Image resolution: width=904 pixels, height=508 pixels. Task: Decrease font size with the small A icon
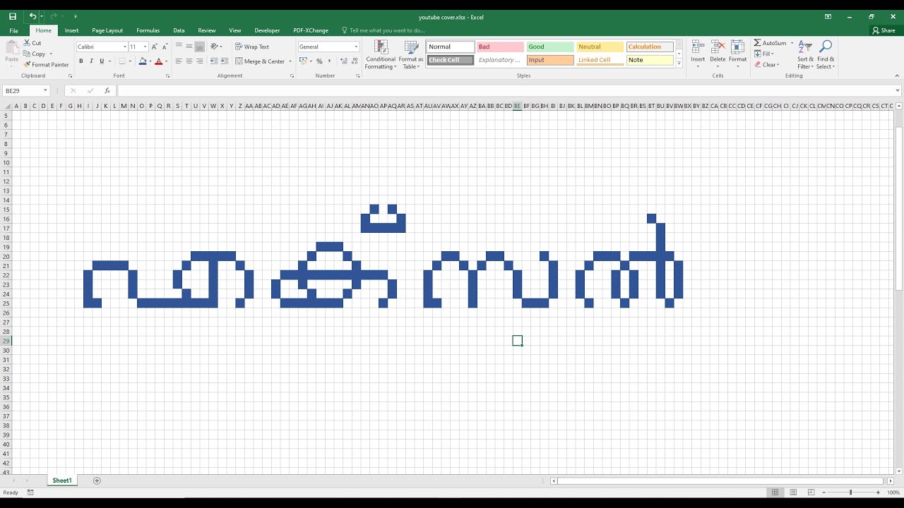pyautogui.click(x=165, y=47)
